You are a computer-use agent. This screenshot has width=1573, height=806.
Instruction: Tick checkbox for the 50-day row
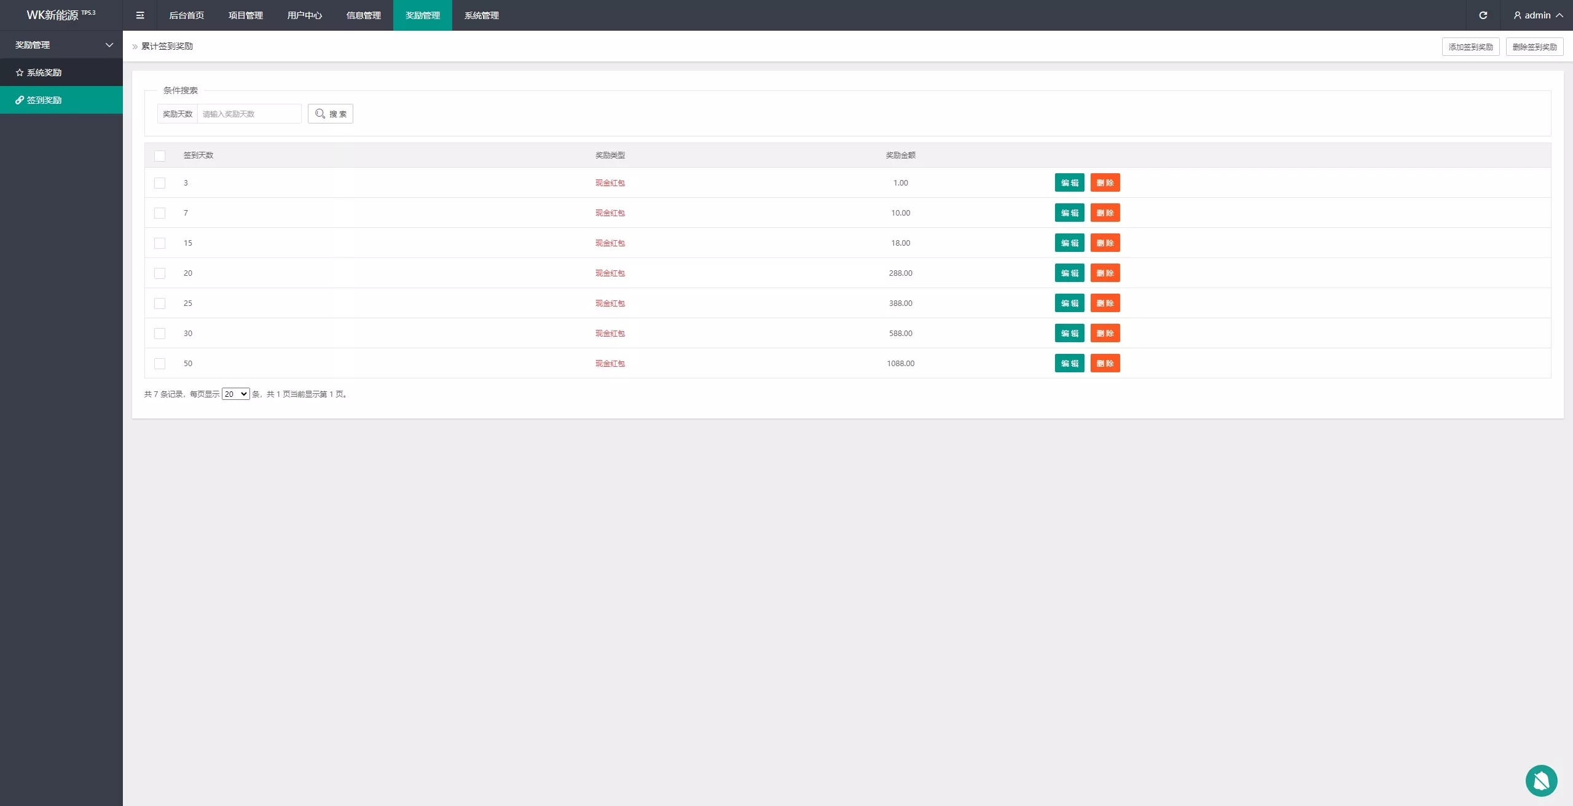click(x=160, y=364)
